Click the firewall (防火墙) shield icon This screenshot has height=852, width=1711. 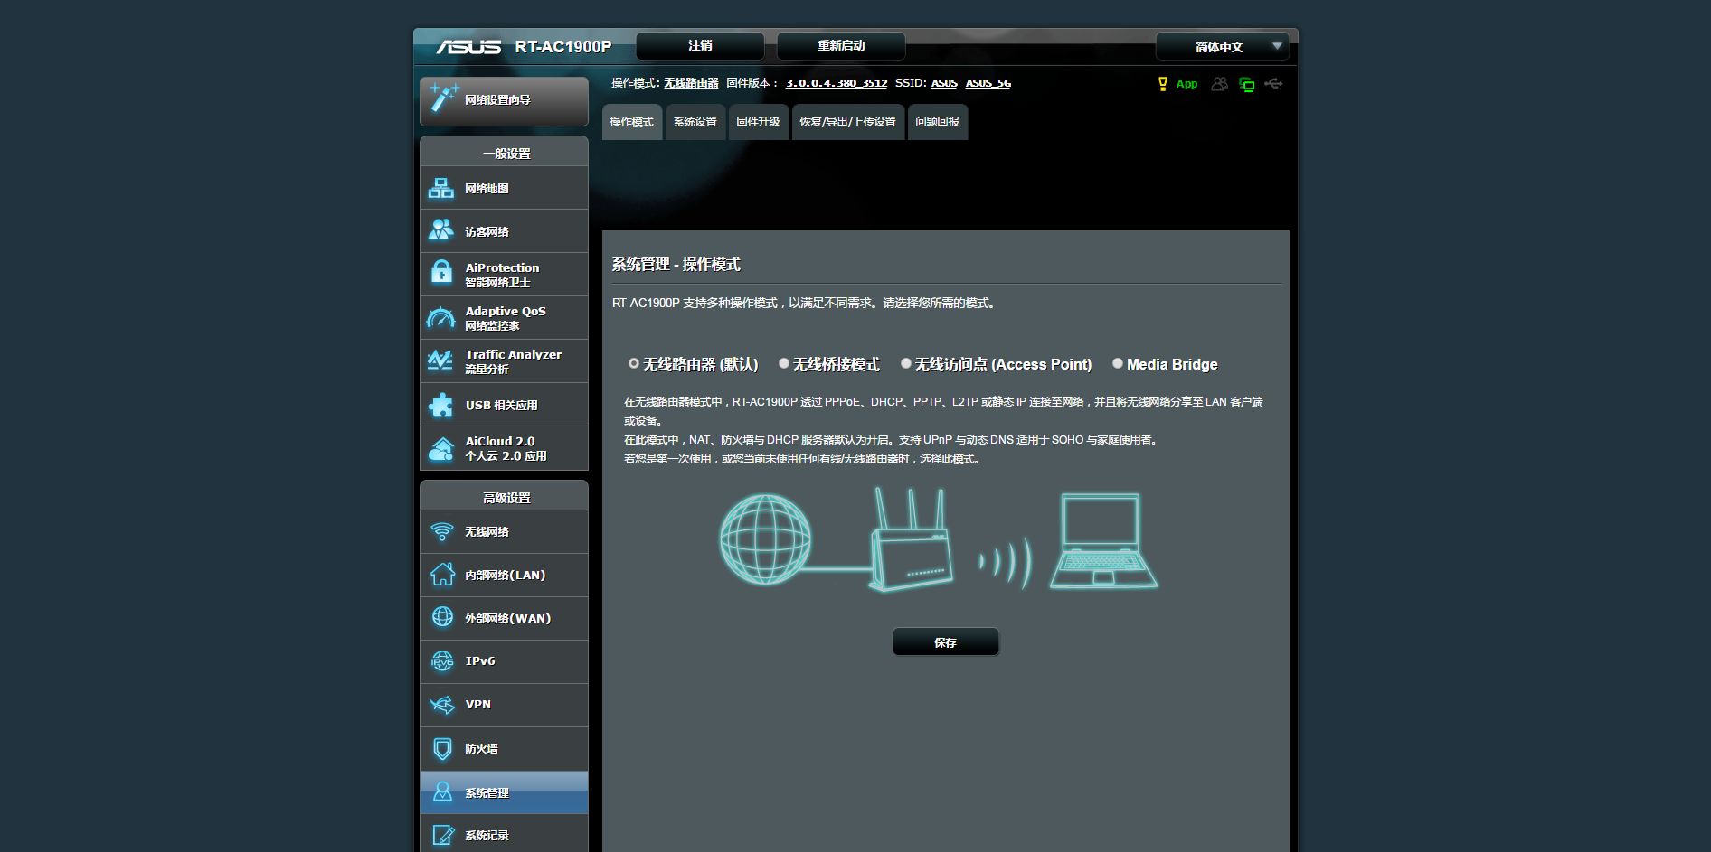pos(442,748)
